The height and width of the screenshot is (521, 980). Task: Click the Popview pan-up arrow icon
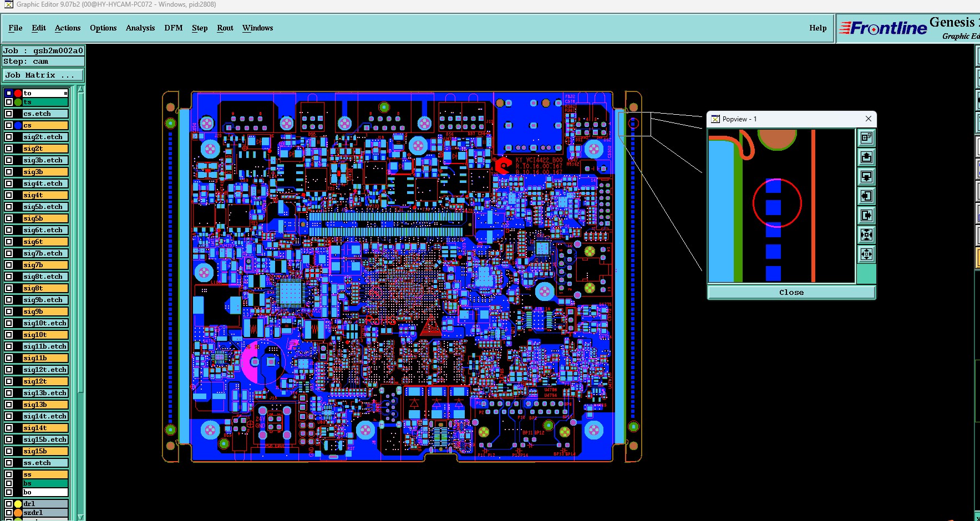(x=866, y=157)
